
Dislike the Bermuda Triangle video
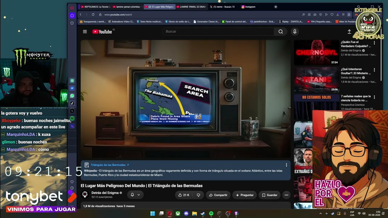coord(198,195)
